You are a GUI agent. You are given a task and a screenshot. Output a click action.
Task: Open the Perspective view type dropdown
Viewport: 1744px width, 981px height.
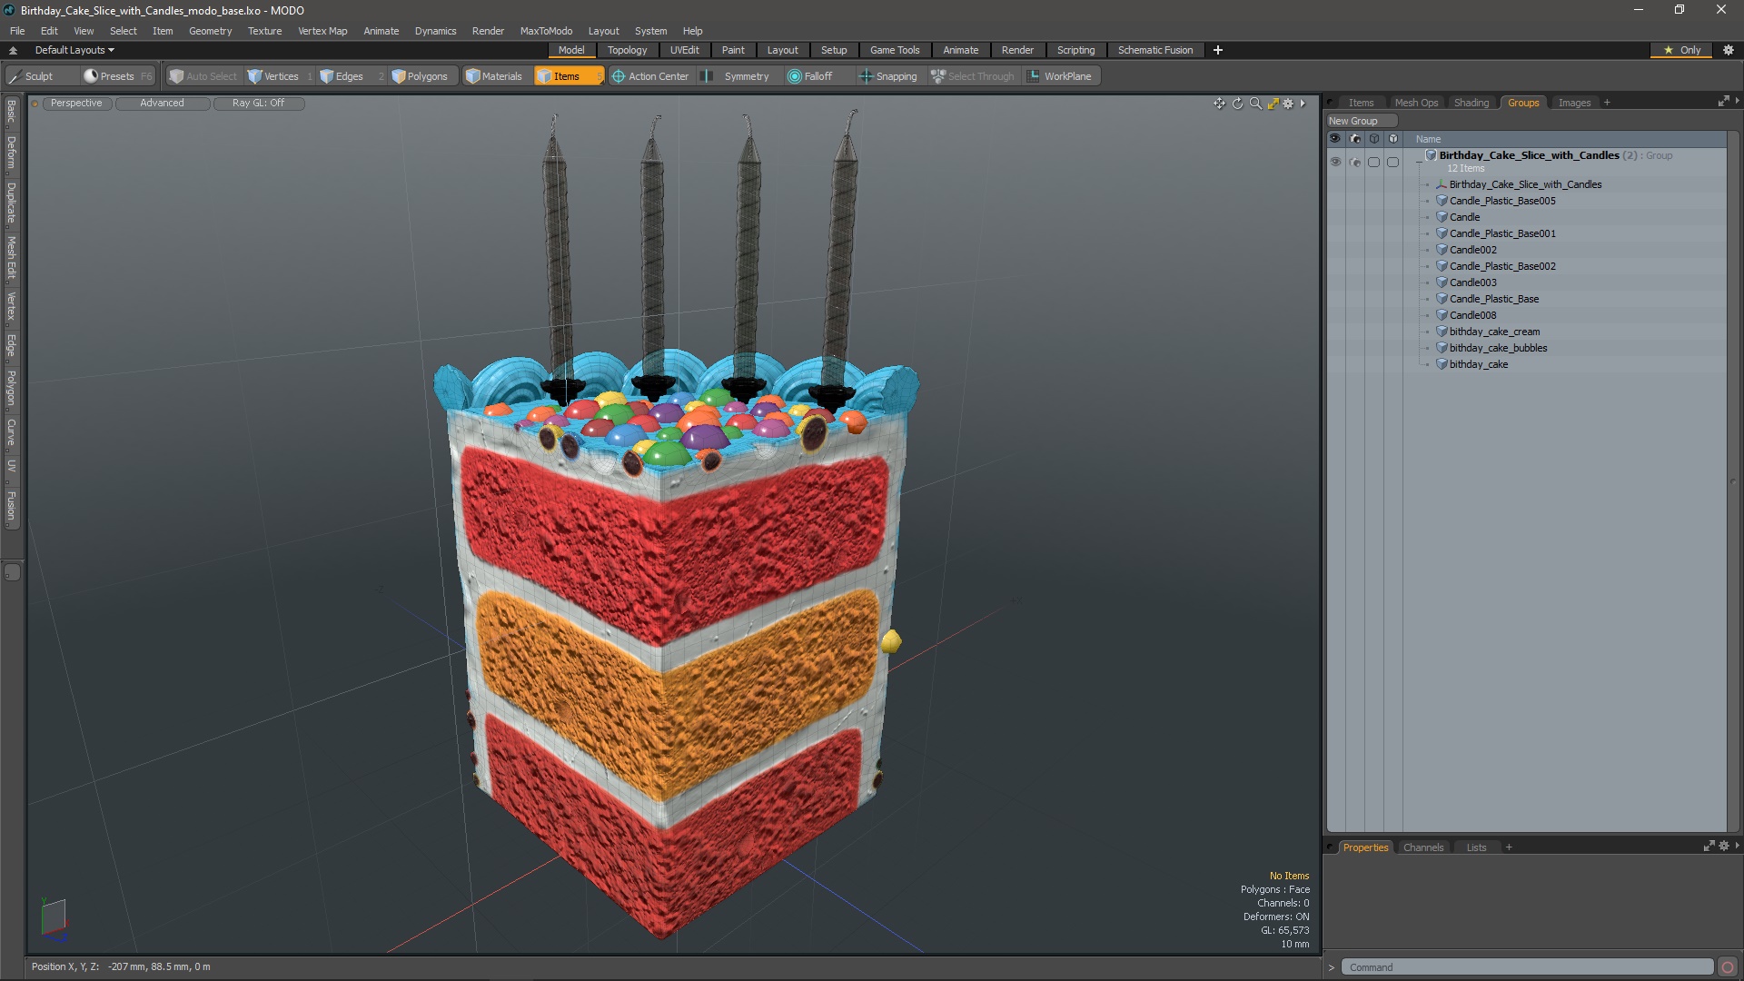click(x=76, y=103)
